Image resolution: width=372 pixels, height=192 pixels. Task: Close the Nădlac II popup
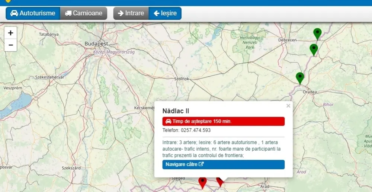click(288, 106)
